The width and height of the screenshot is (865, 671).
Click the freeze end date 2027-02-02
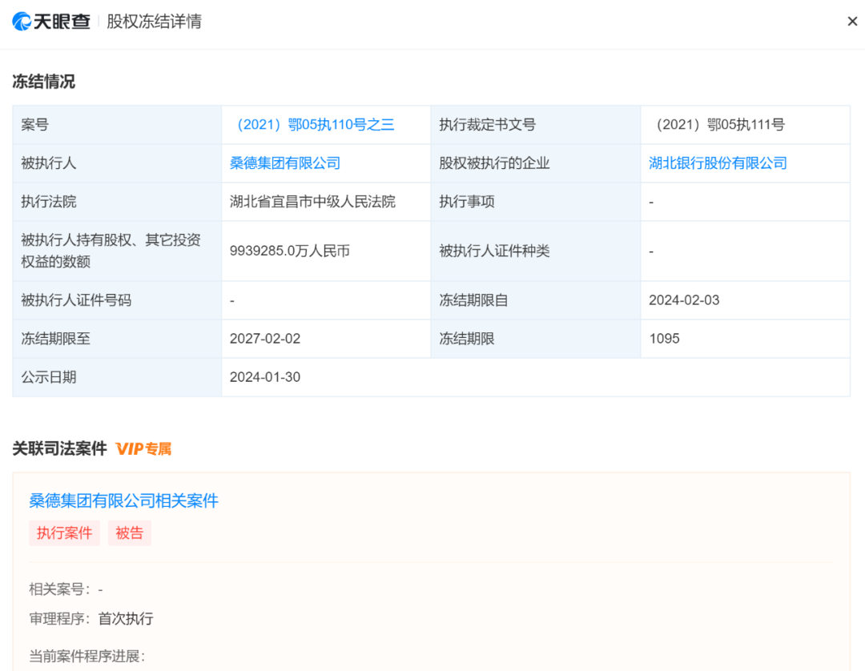click(x=265, y=339)
